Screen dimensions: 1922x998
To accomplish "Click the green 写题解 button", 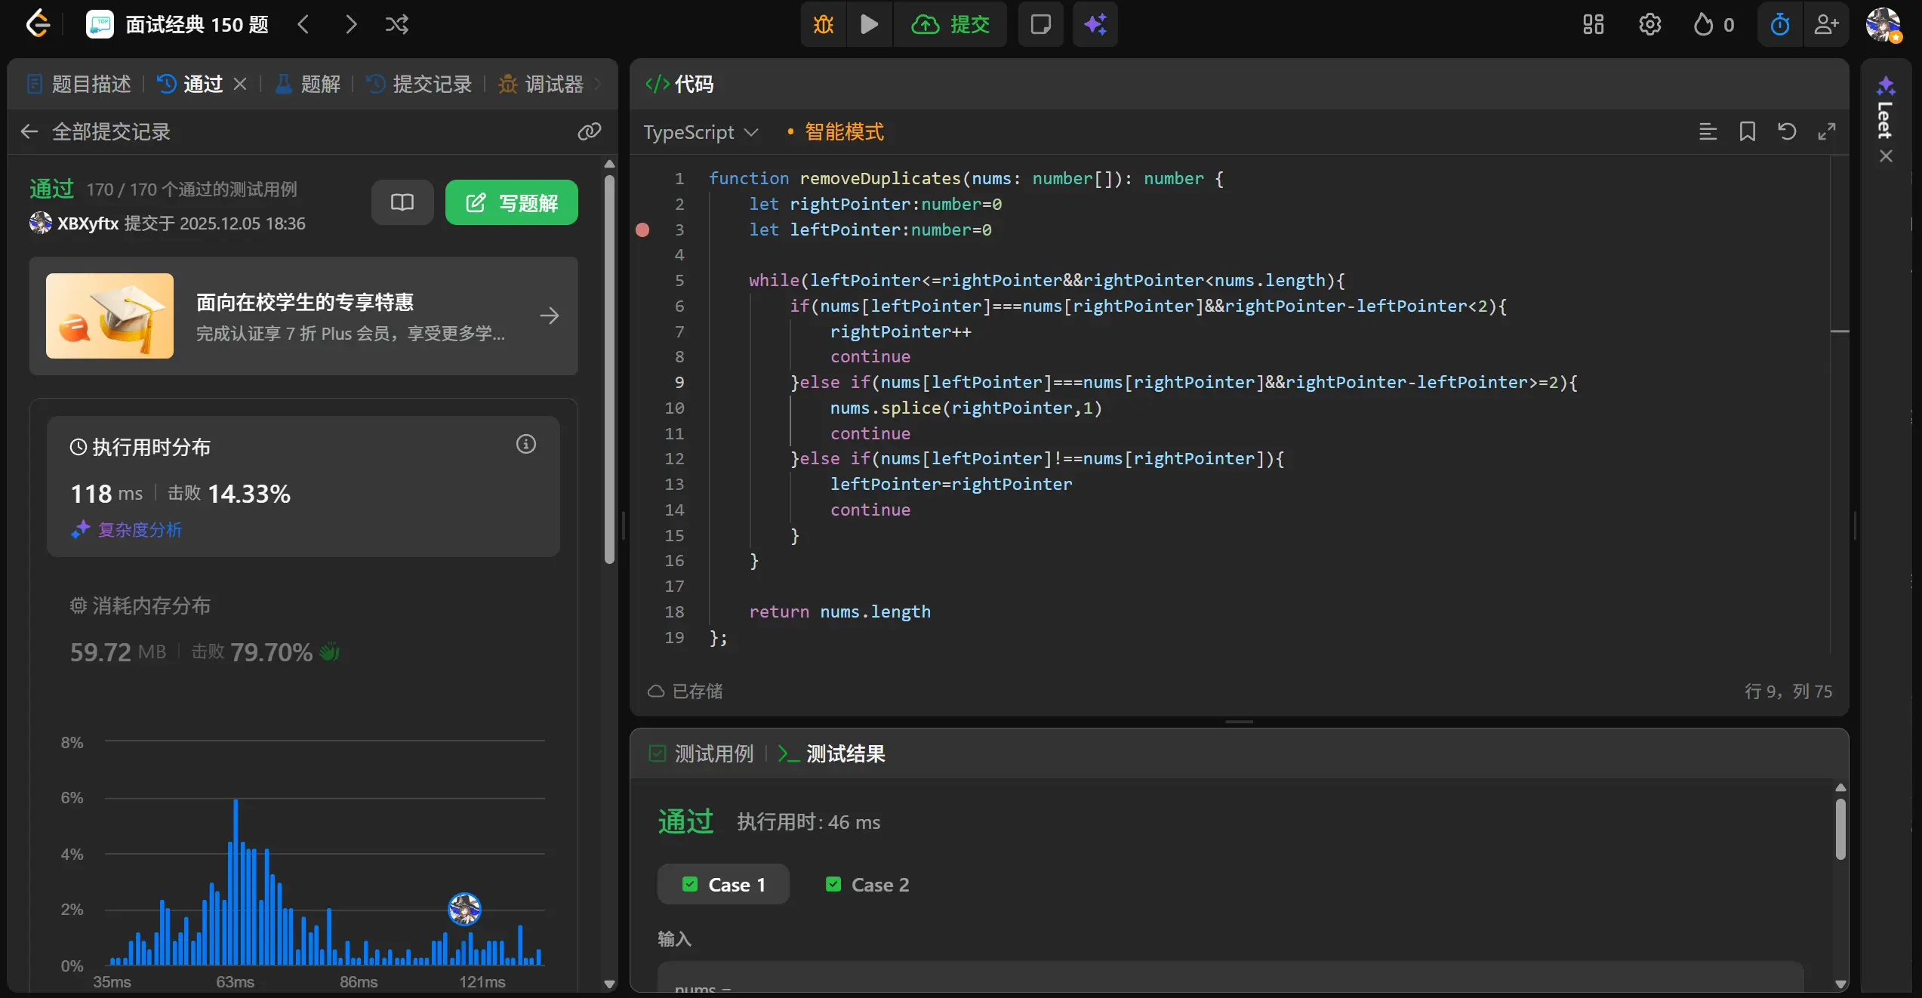I will pos(512,202).
